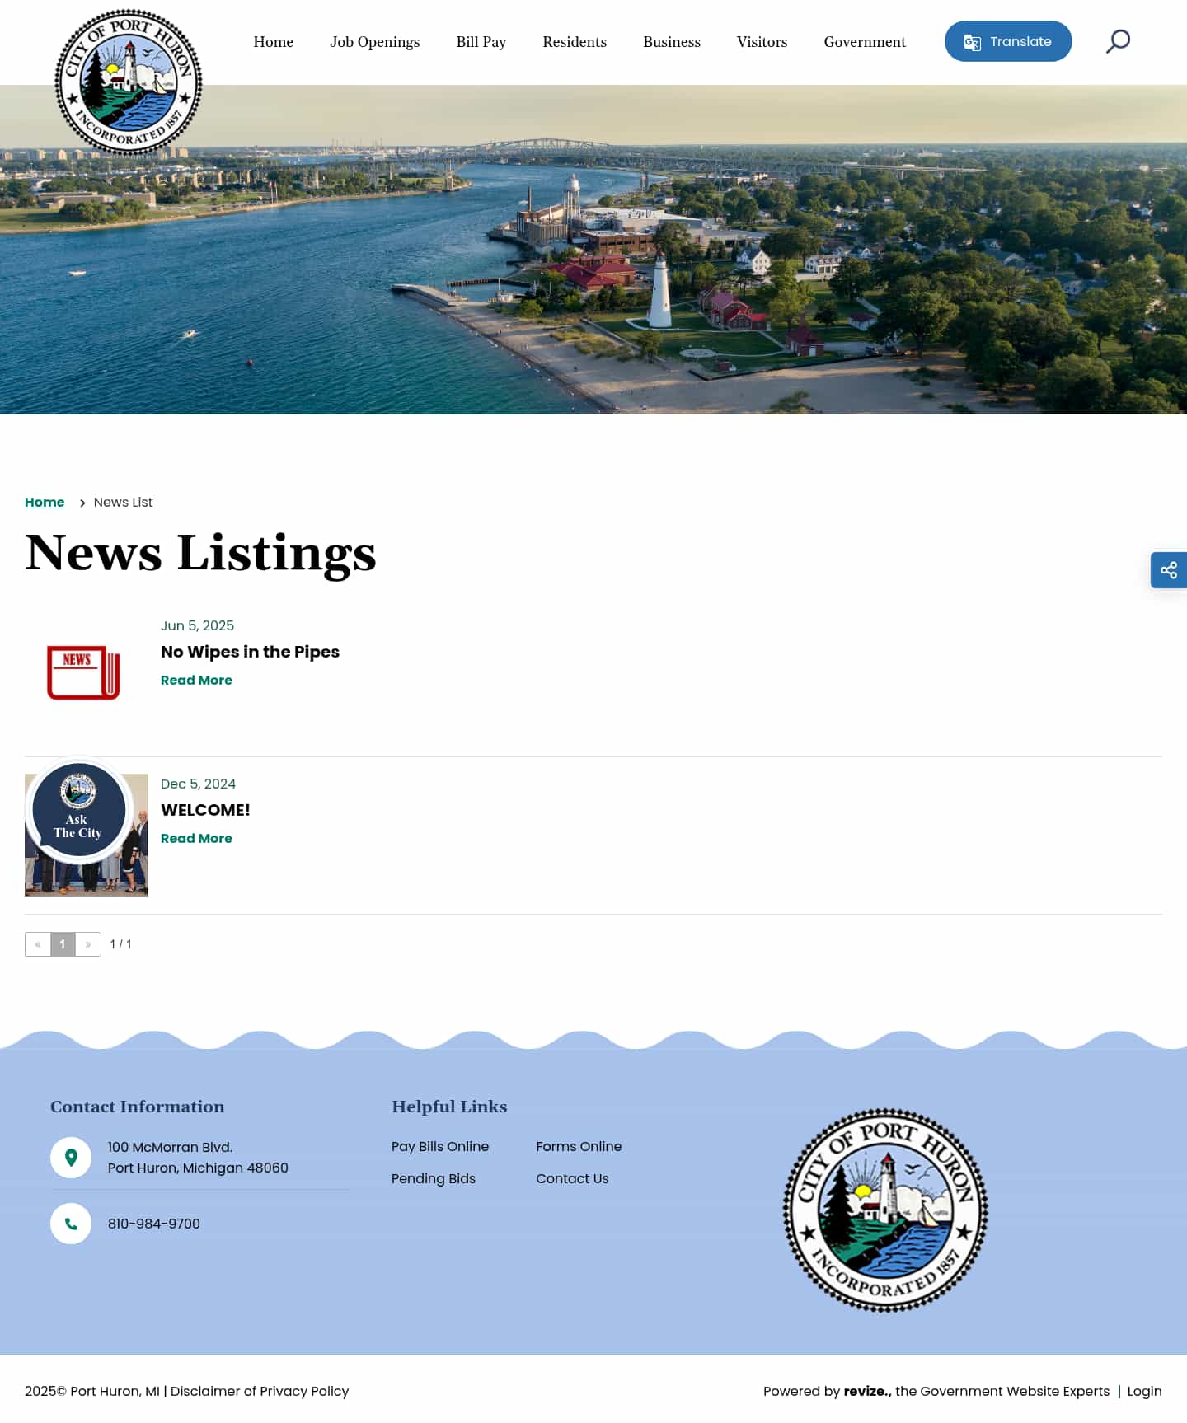This screenshot has width=1187, height=1423.
Task: Open the search magnifier icon
Action: pyautogui.click(x=1118, y=41)
